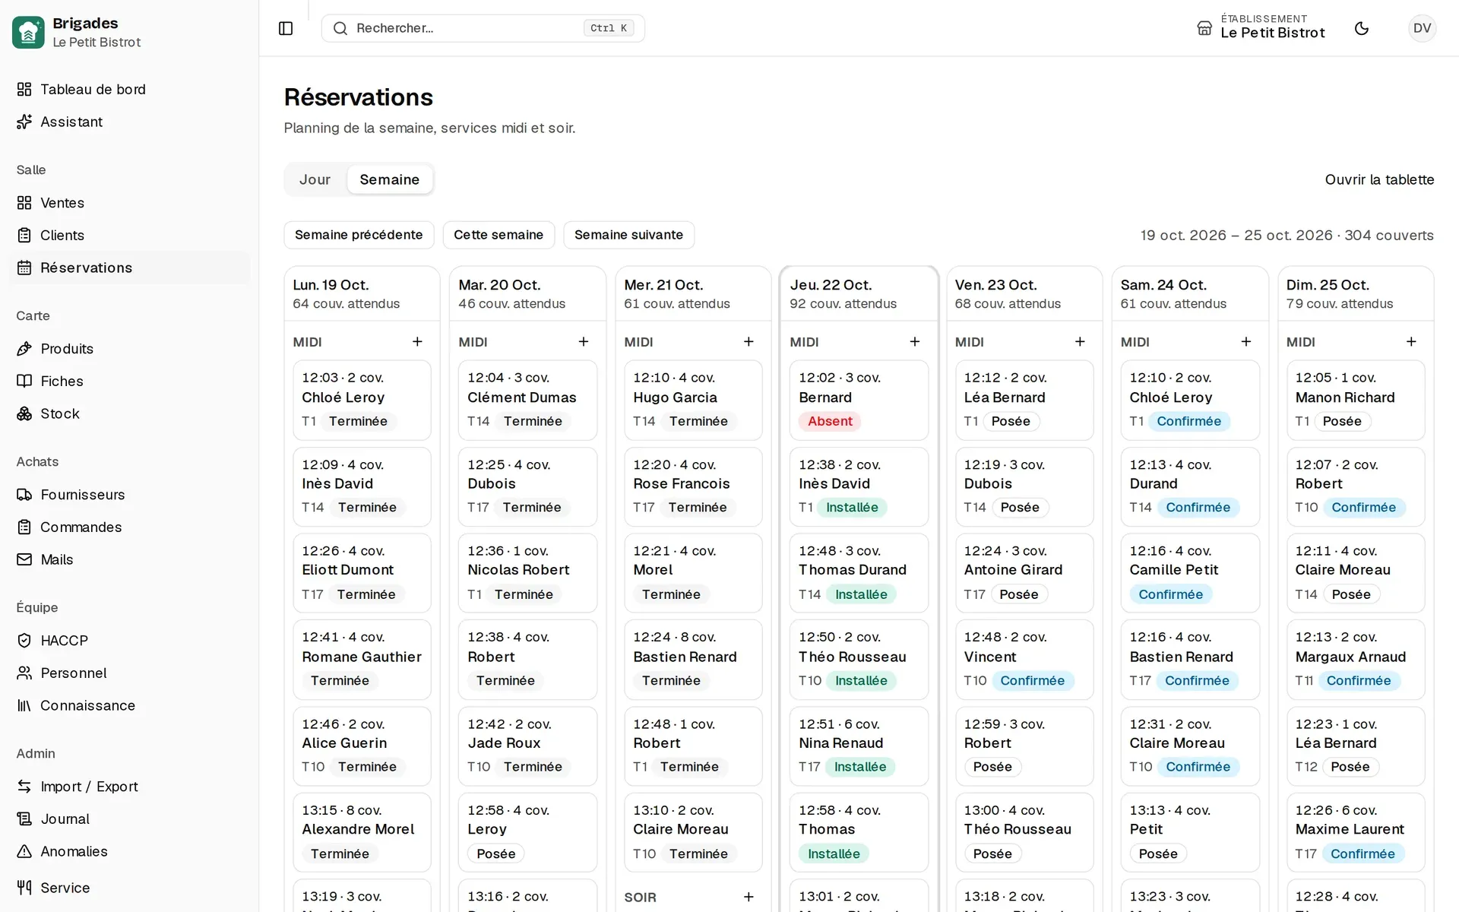Screen dimensions: 1459x912
Task: Open Nina Renaud 12:51 reservation card
Action: [859, 746]
